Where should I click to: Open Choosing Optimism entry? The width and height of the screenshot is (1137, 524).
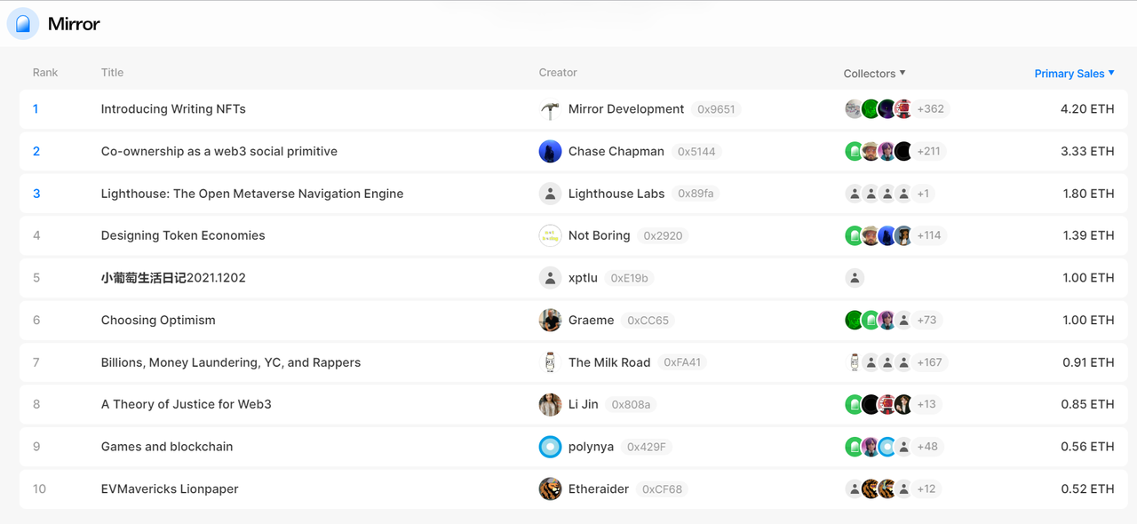(158, 320)
